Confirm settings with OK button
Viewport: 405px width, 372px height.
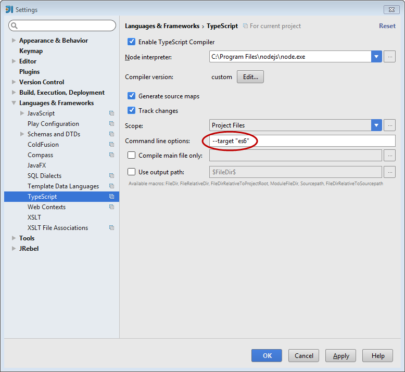pos(267,356)
